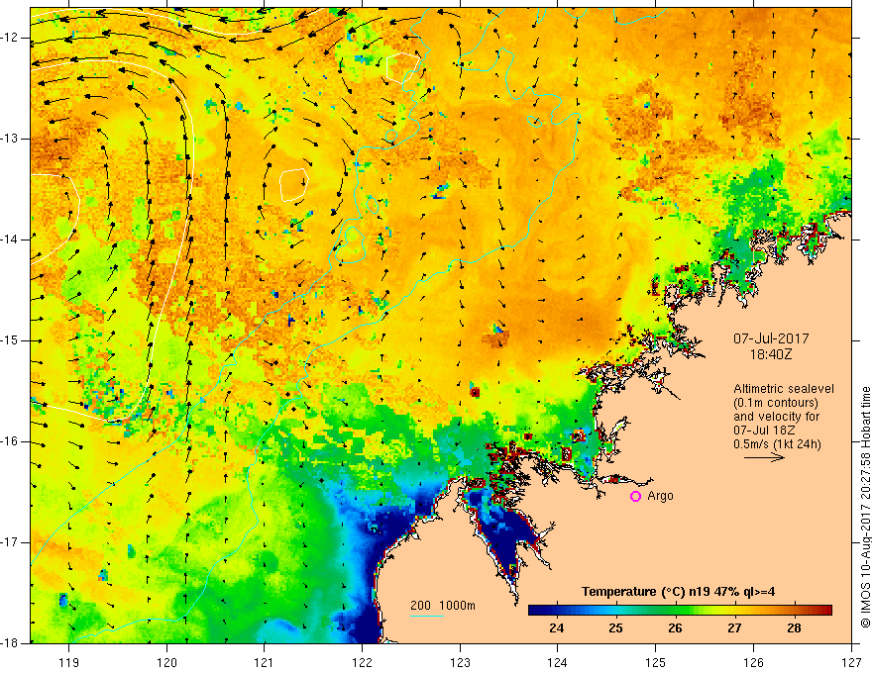Click the 27 value on temperature scale

coord(734,628)
